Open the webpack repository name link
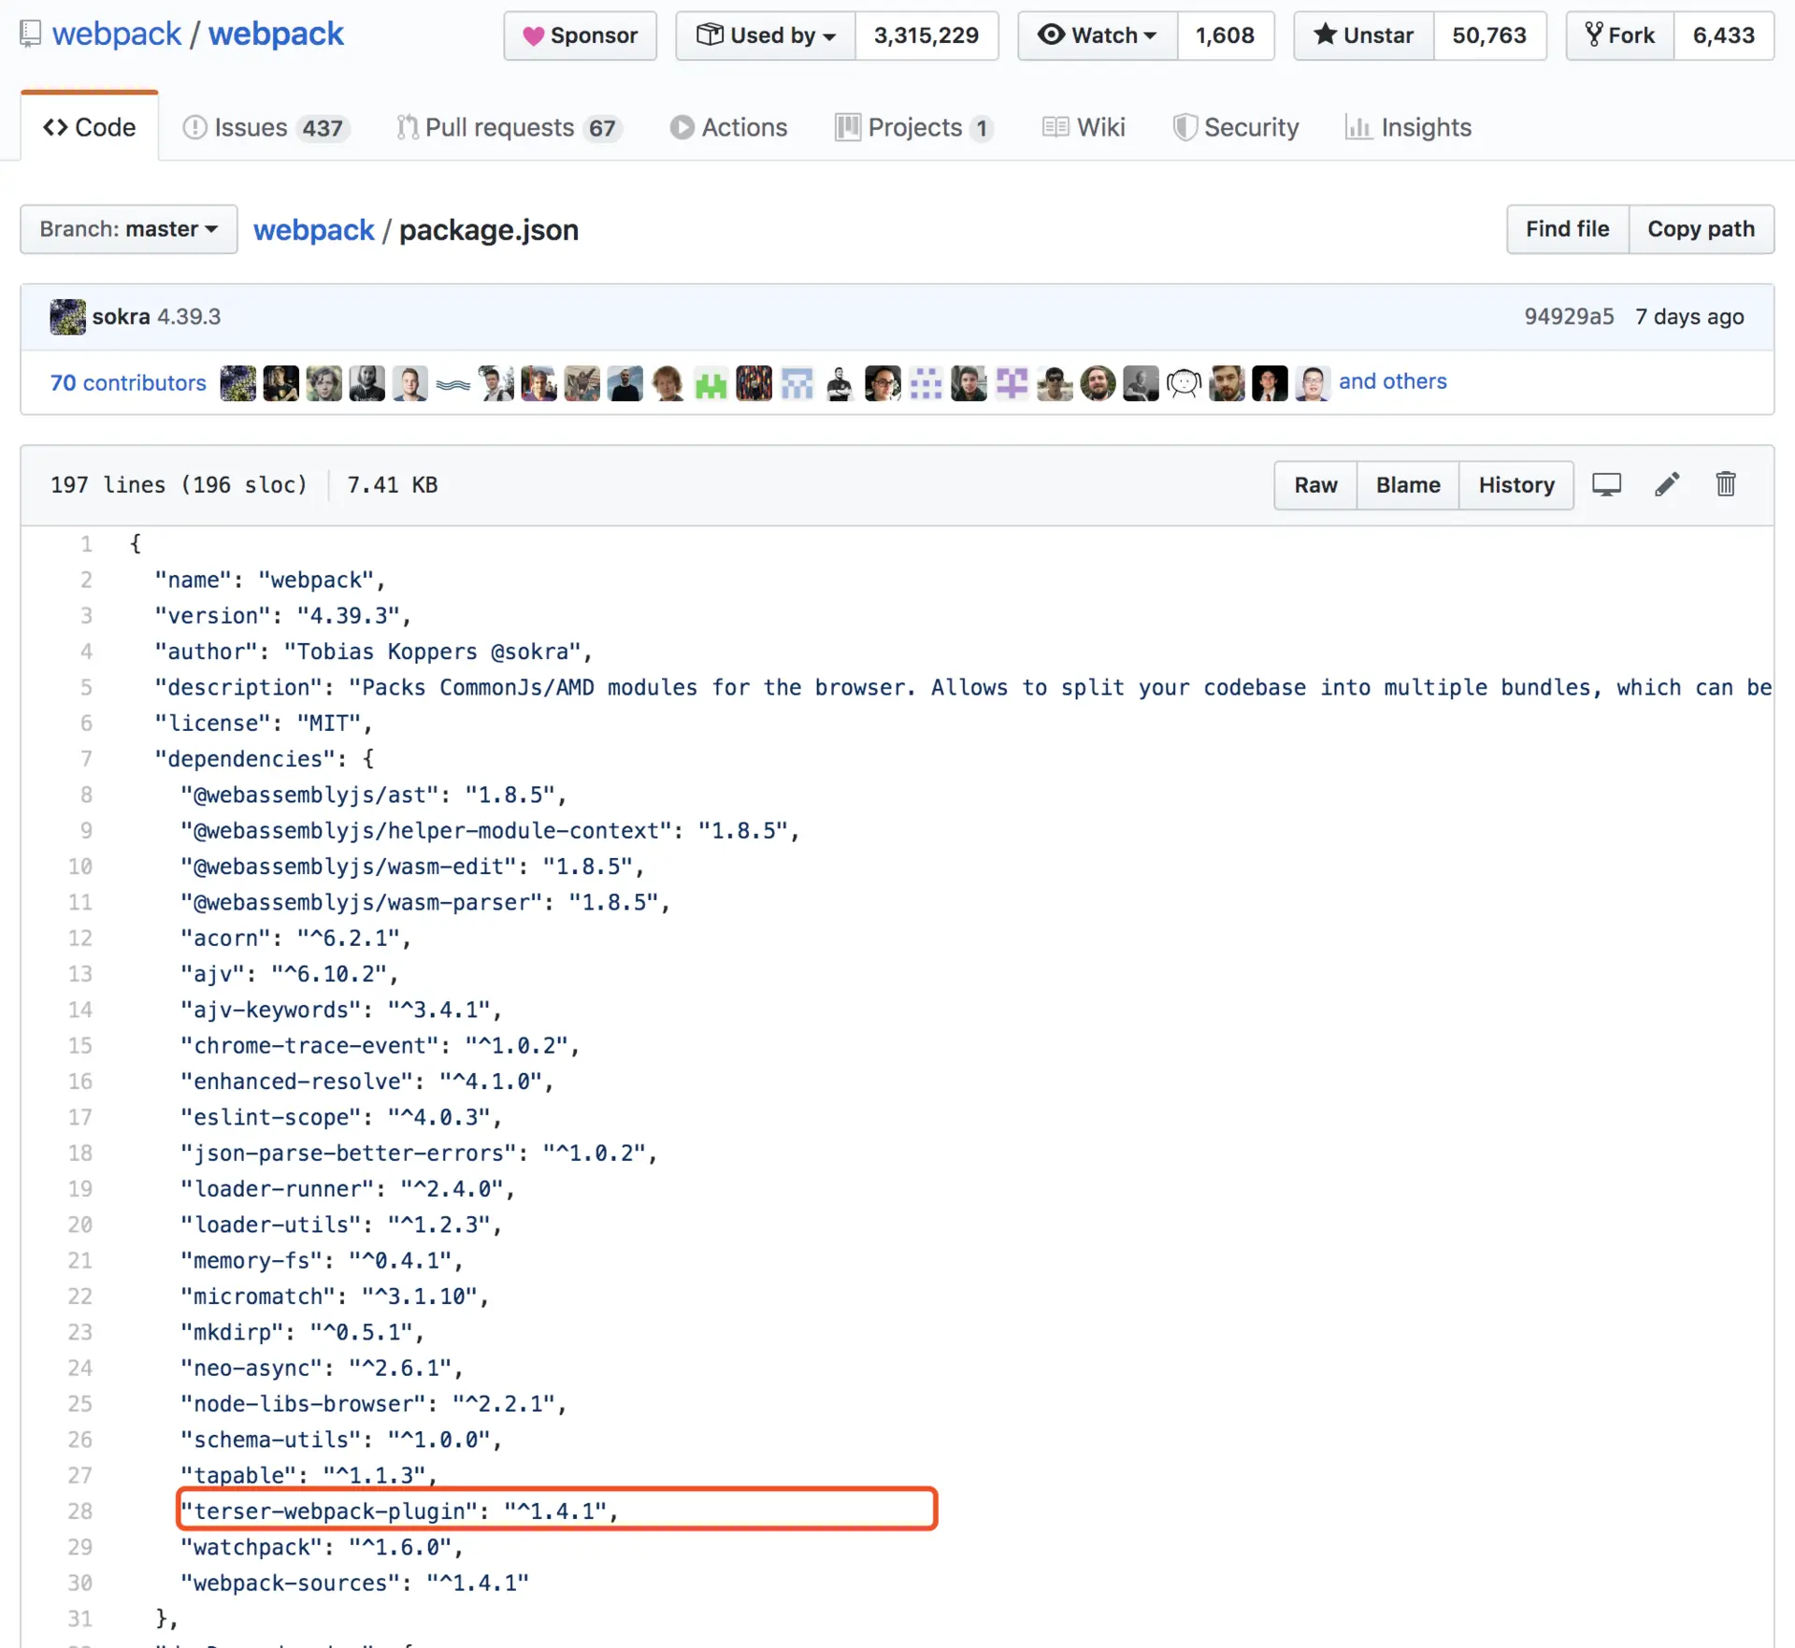The width and height of the screenshot is (1795, 1648). pos(276,35)
